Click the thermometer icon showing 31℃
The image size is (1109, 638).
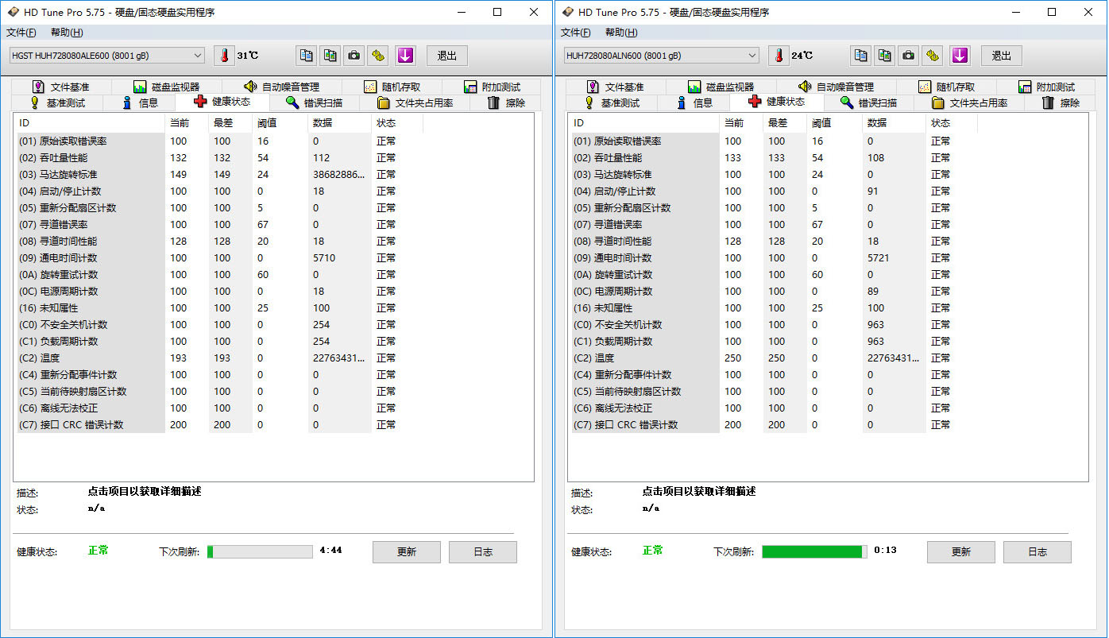pyautogui.click(x=223, y=56)
